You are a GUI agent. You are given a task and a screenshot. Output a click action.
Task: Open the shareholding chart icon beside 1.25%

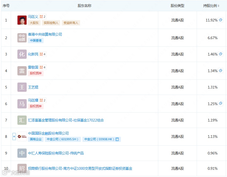[x=221, y=104]
